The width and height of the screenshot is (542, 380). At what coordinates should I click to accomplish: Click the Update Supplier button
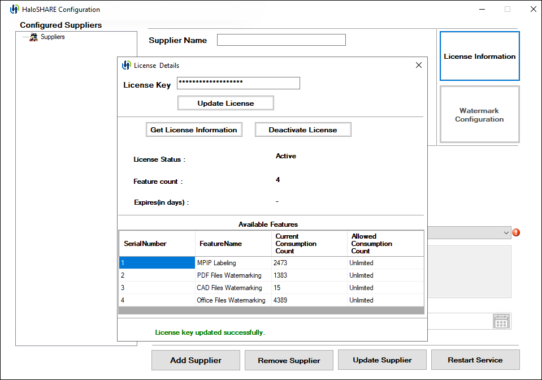pyautogui.click(x=382, y=360)
